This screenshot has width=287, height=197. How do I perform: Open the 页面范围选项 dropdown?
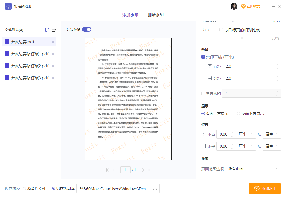pyautogui.click(x=252, y=169)
